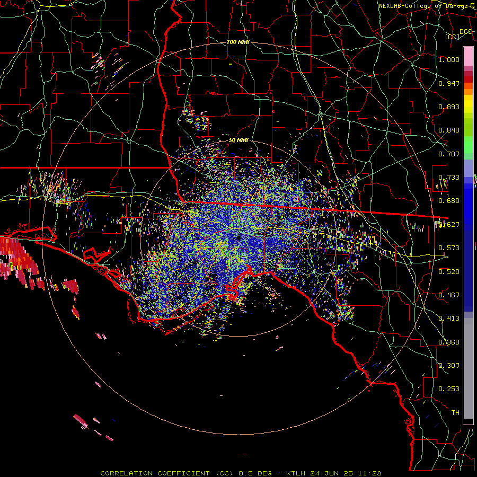Pick the gray bottom color bar segment
Image resolution: width=477 pixels, height=477 pixels.
(468, 368)
